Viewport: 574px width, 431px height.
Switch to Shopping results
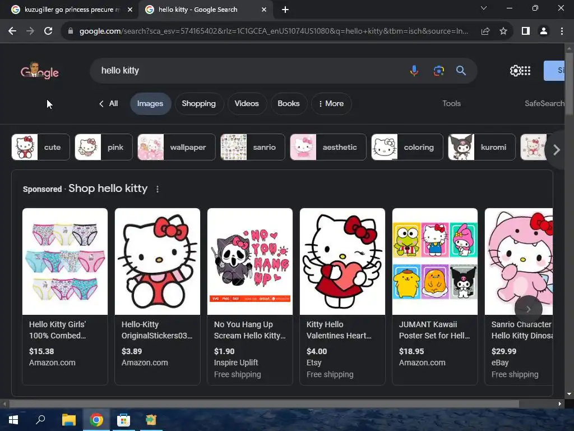(199, 104)
